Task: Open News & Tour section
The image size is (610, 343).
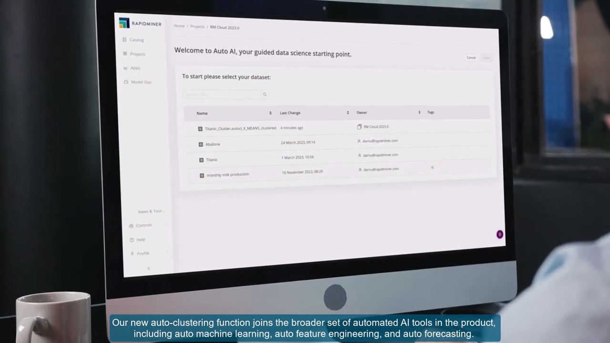Action: click(x=151, y=211)
